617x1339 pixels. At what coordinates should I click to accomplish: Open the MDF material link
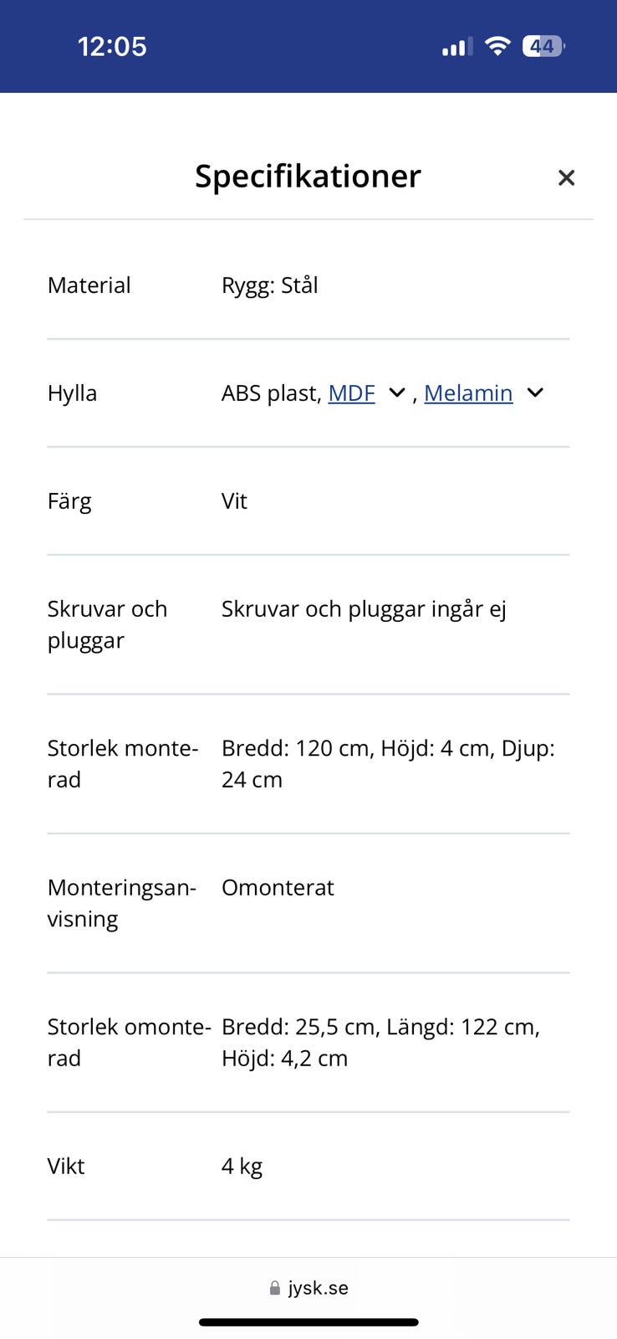click(x=351, y=393)
